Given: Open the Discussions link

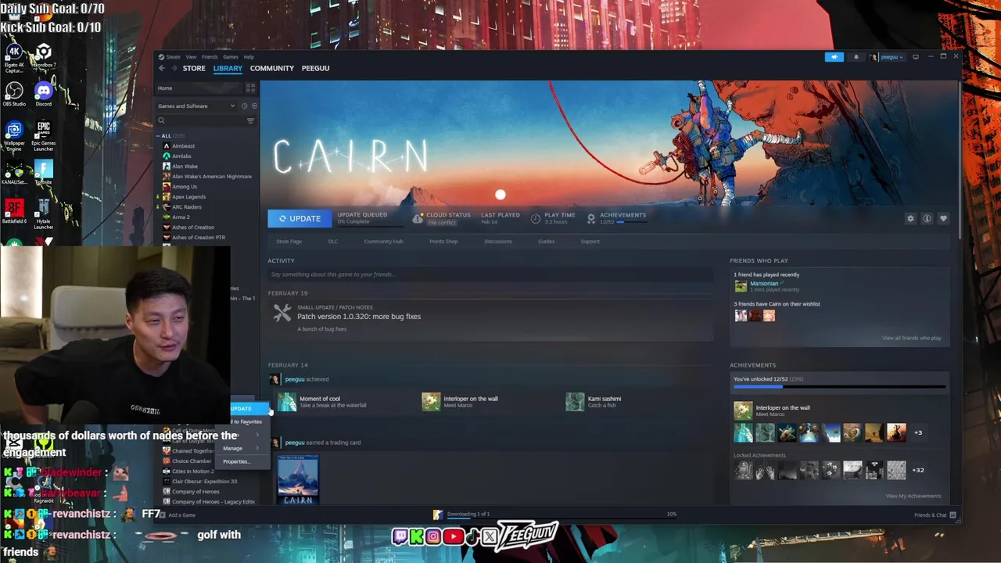Looking at the screenshot, I should click(x=498, y=242).
